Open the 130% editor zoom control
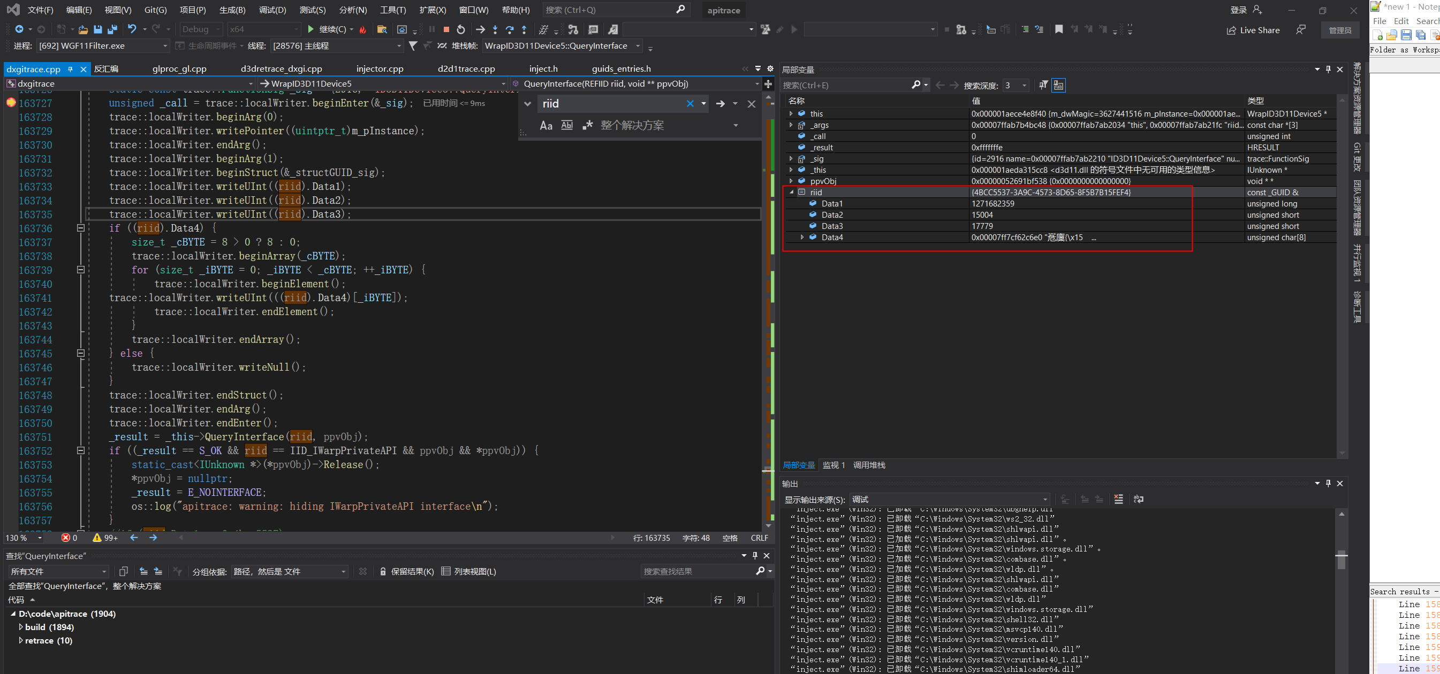The height and width of the screenshot is (674, 1440). point(22,538)
